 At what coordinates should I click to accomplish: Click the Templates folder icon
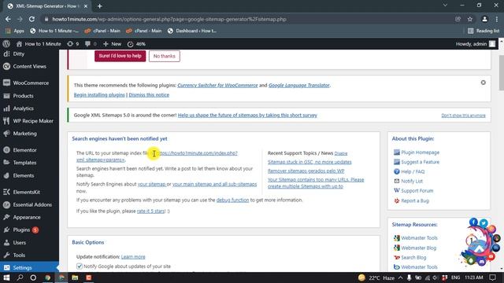click(x=6, y=163)
